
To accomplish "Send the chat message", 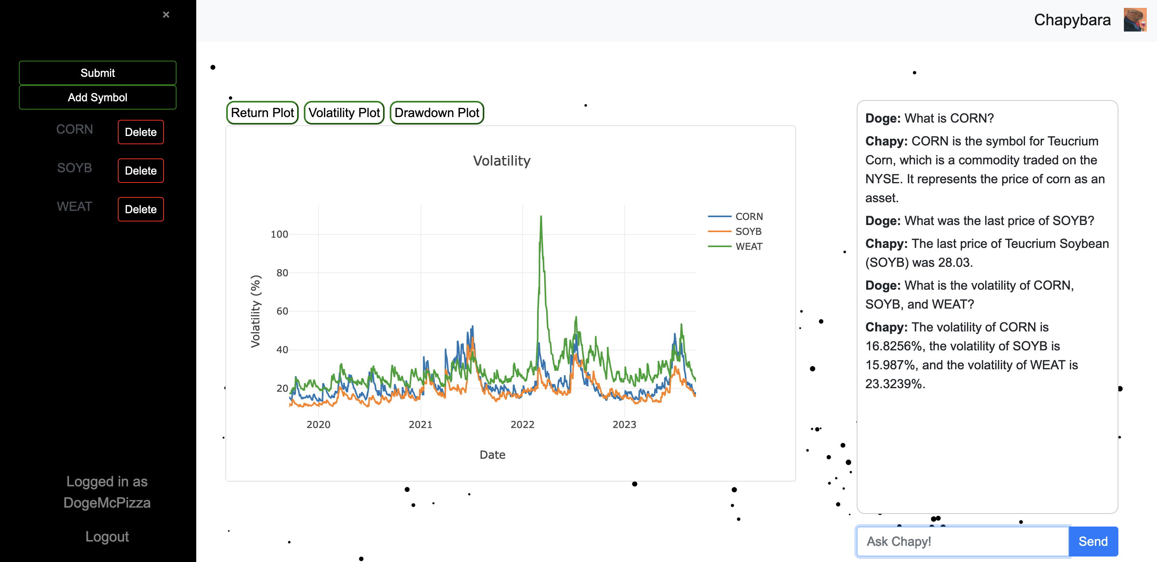I will coord(1093,542).
